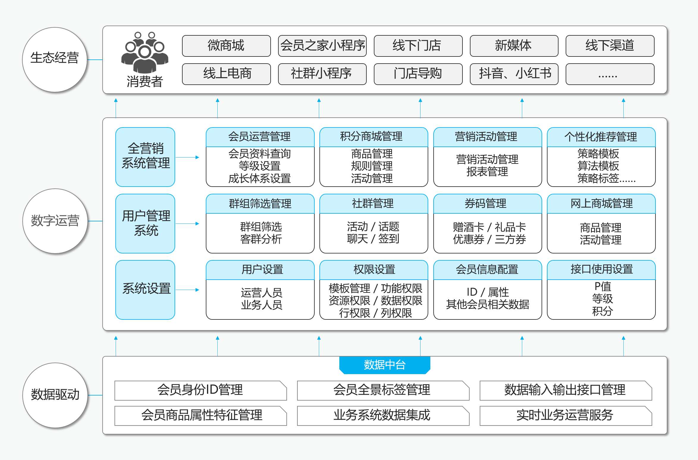Click the ellipsis more-channels box

coord(610,74)
